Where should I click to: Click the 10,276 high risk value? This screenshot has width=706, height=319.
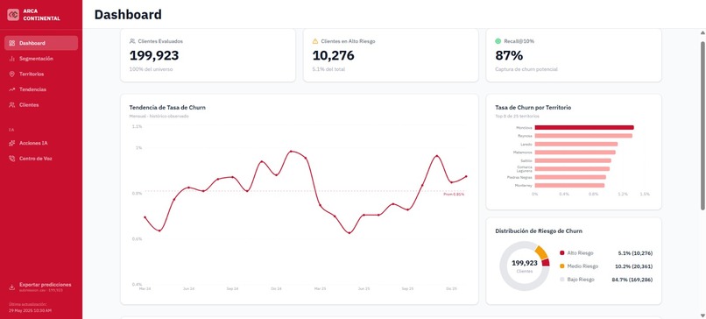pyautogui.click(x=333, y=55)
